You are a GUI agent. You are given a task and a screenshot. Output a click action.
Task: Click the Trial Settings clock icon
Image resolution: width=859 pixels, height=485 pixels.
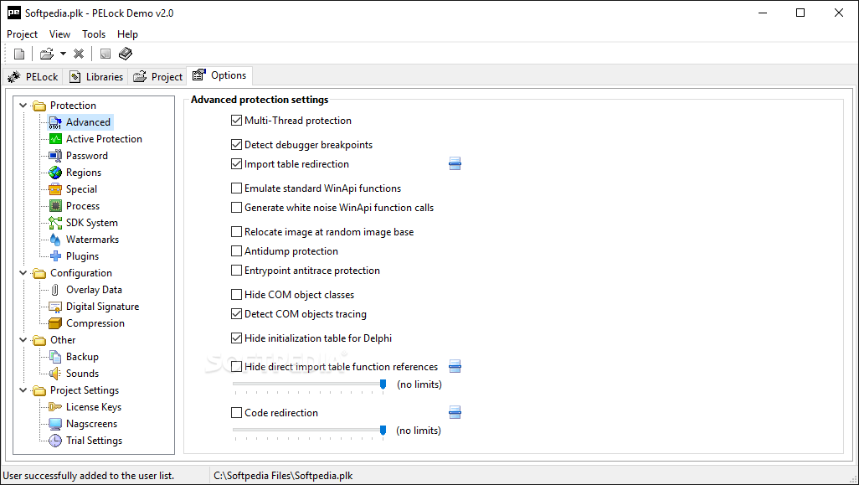[x=55, y=441]
